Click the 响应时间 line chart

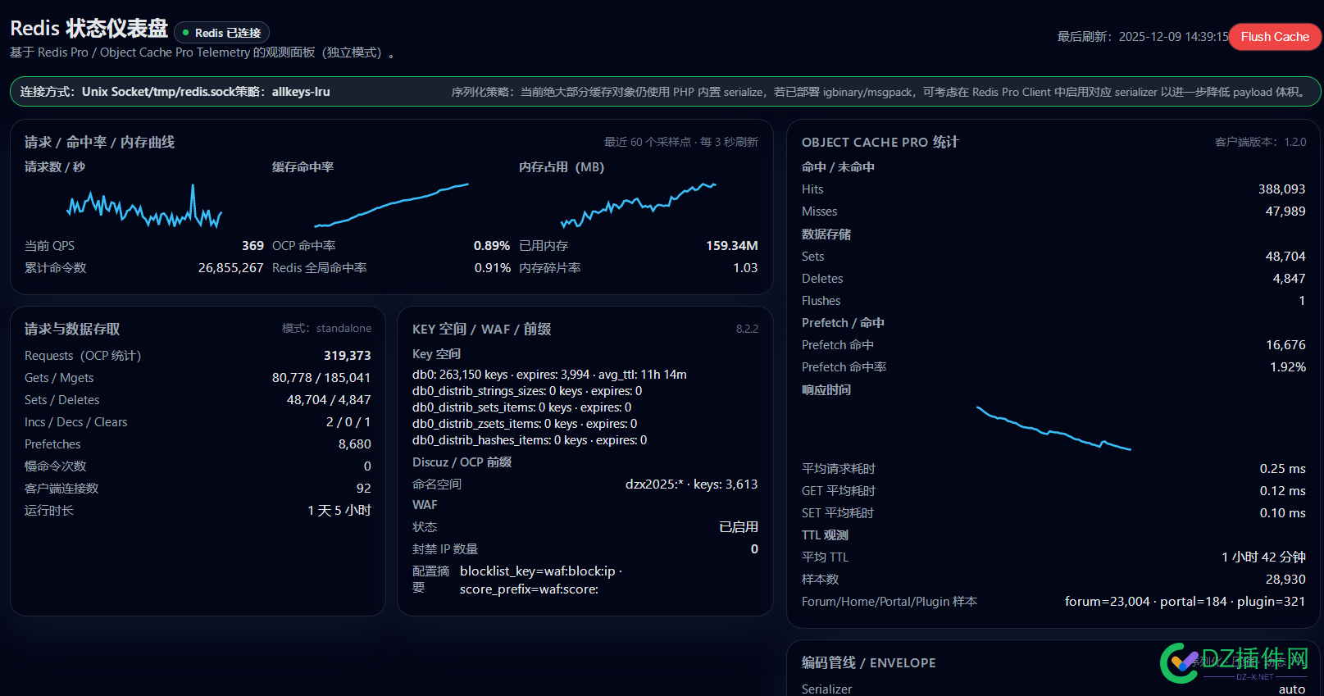pos(1053,428)
